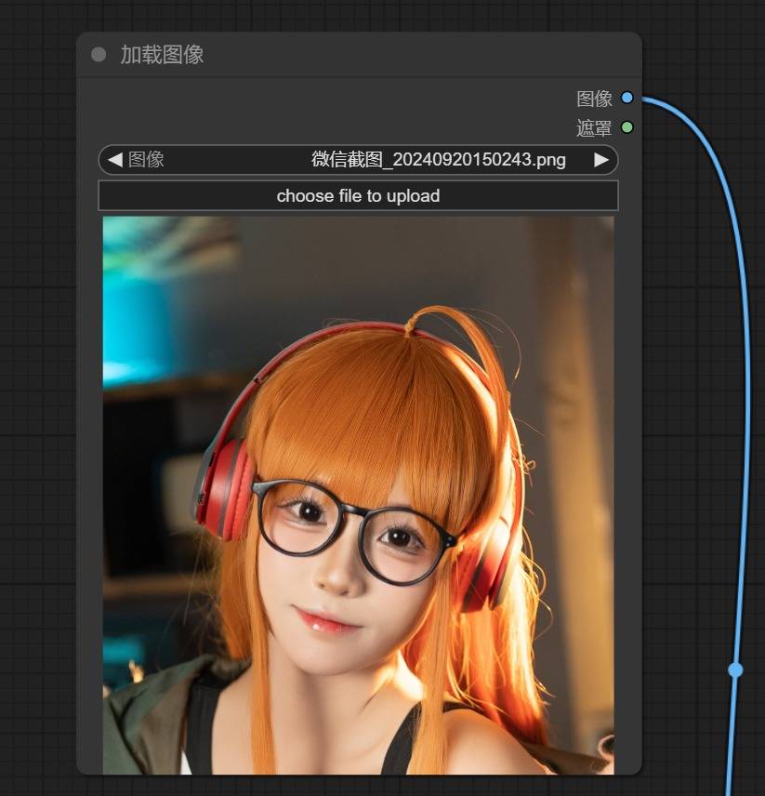
Task: Click the midpoint dot on the blue link
Action: (735, 670)
